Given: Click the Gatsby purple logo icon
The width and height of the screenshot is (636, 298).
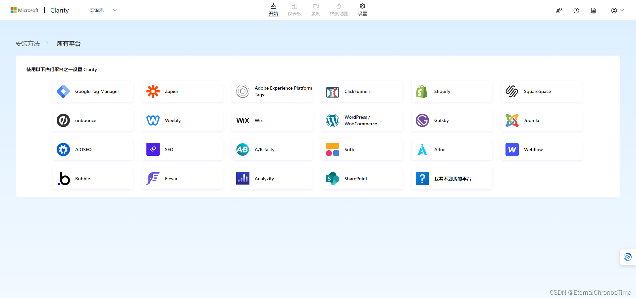Looking at the screenshot, I should (422, 120).
